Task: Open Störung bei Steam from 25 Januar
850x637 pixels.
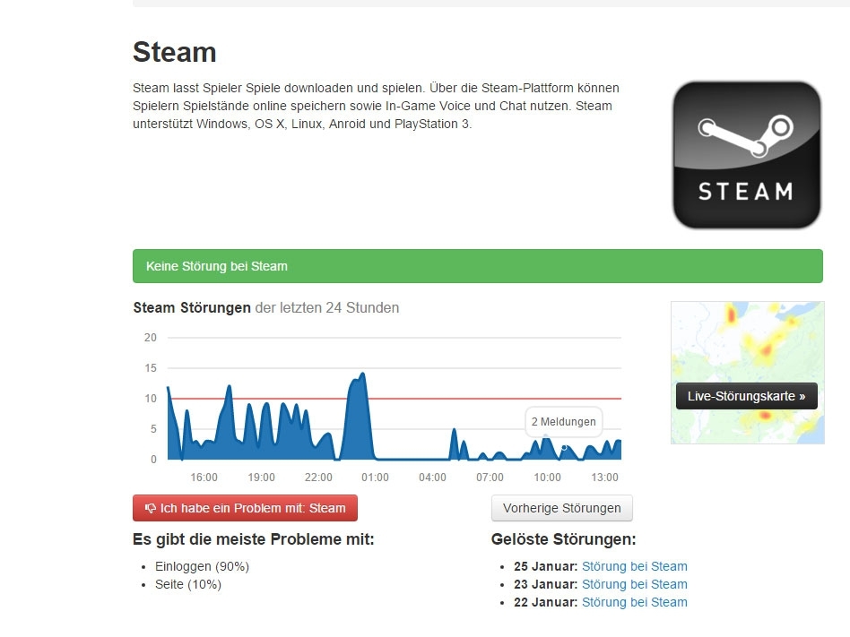Action: click(635, 566)
